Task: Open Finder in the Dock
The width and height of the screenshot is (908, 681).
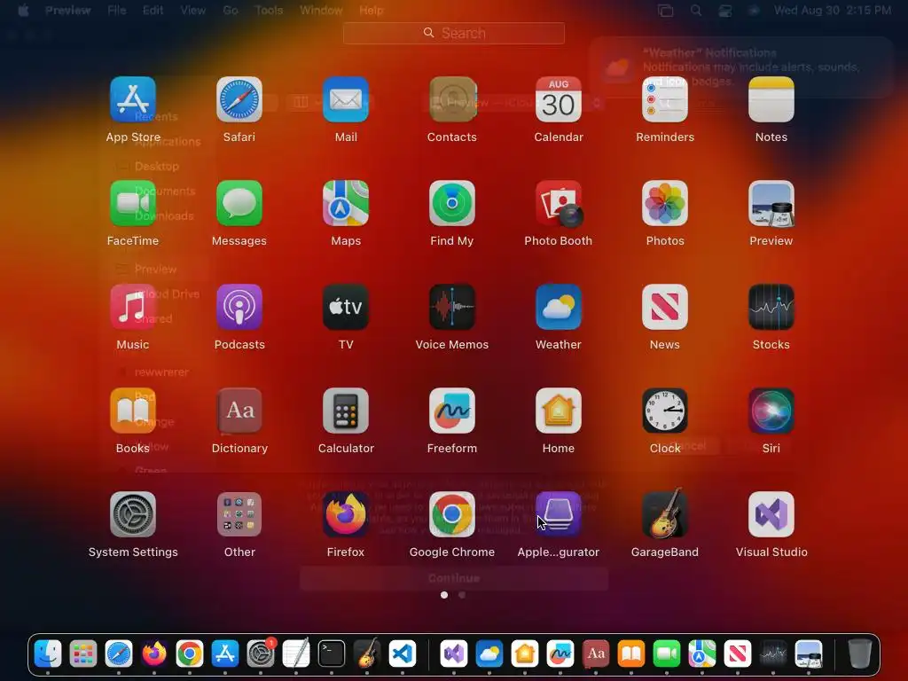Action: (48, 654)
